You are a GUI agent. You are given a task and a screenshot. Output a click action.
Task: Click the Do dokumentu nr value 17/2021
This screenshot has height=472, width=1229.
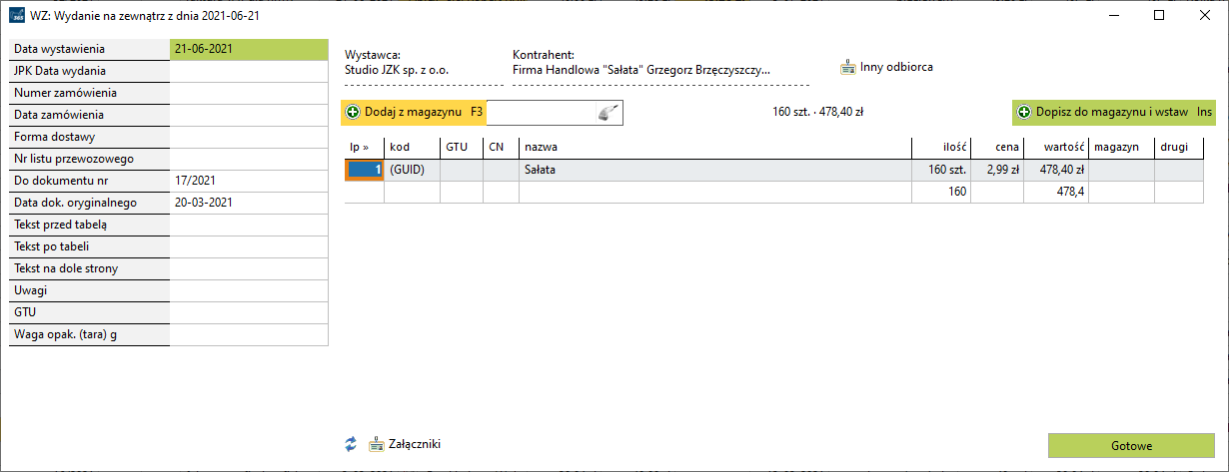(x=249, y=181)
